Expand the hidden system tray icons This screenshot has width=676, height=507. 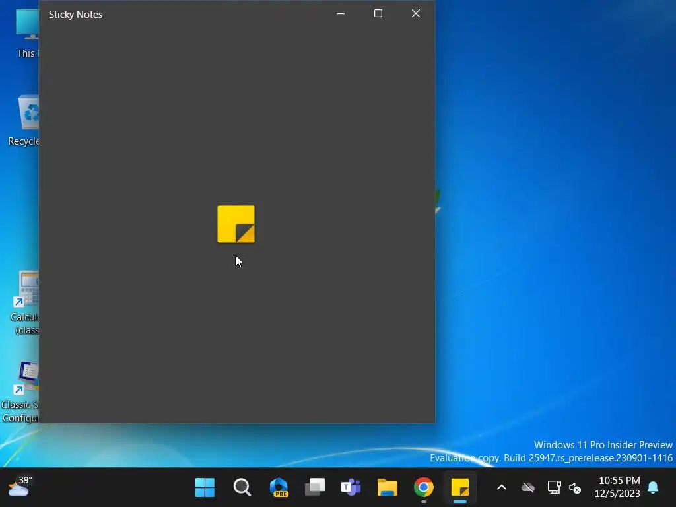pyautogui.click(x=502, y=488)
